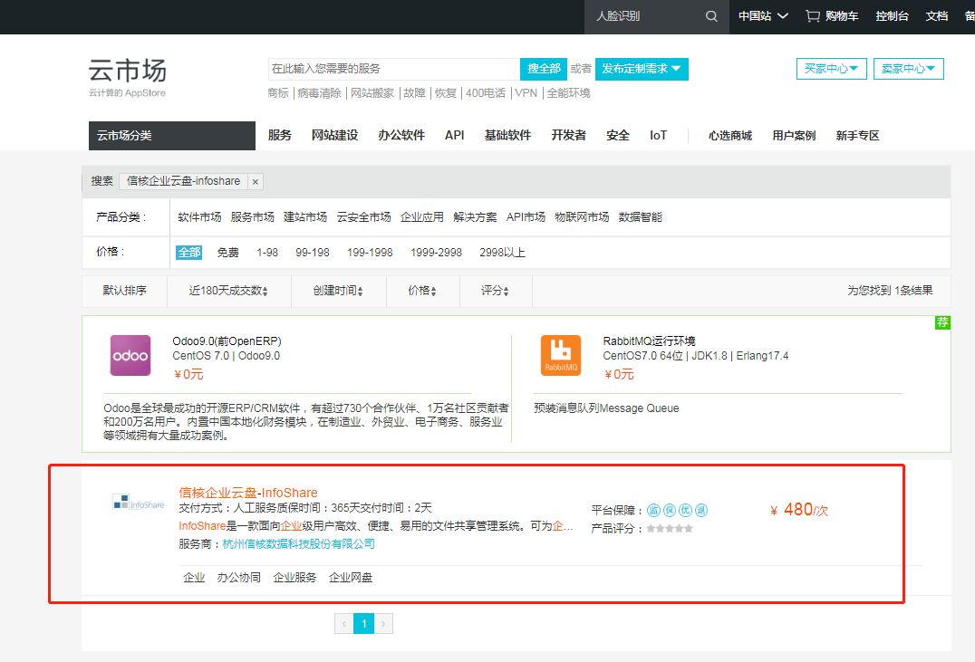This screenshot has height=662, width=975.
Task: Open the 心选商城 link
Action: pyautogui.click(x=730, y=136)
